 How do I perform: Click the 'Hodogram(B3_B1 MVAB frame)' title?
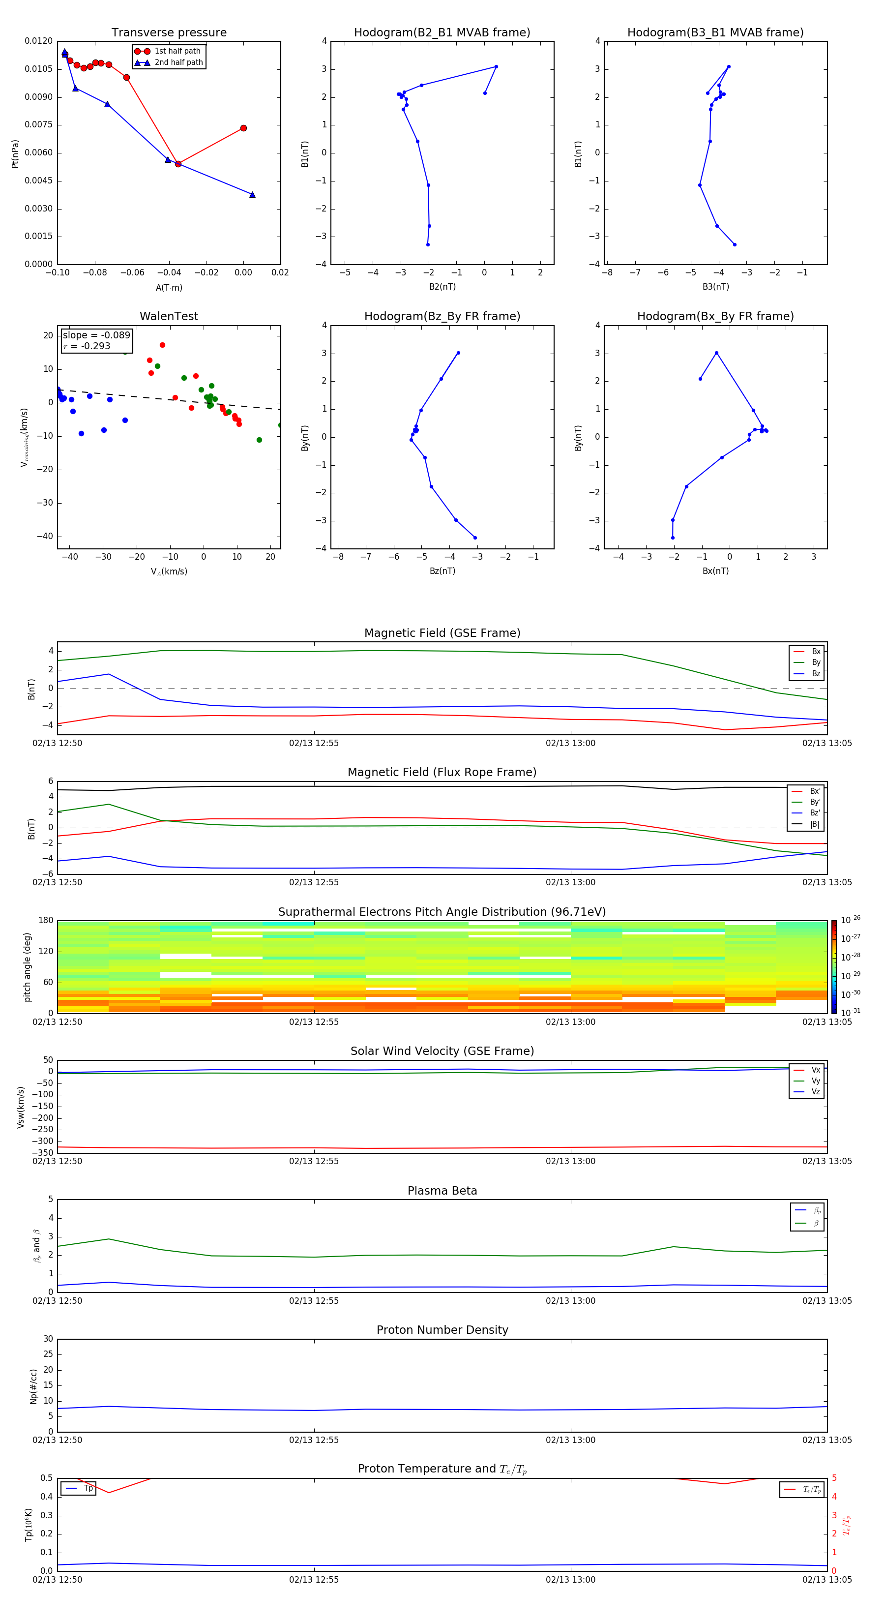point(715,33)
